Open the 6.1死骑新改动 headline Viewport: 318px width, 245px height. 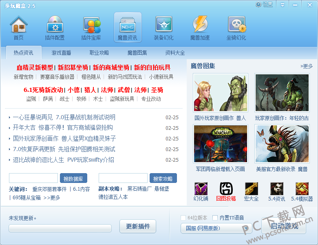point(43,90)
